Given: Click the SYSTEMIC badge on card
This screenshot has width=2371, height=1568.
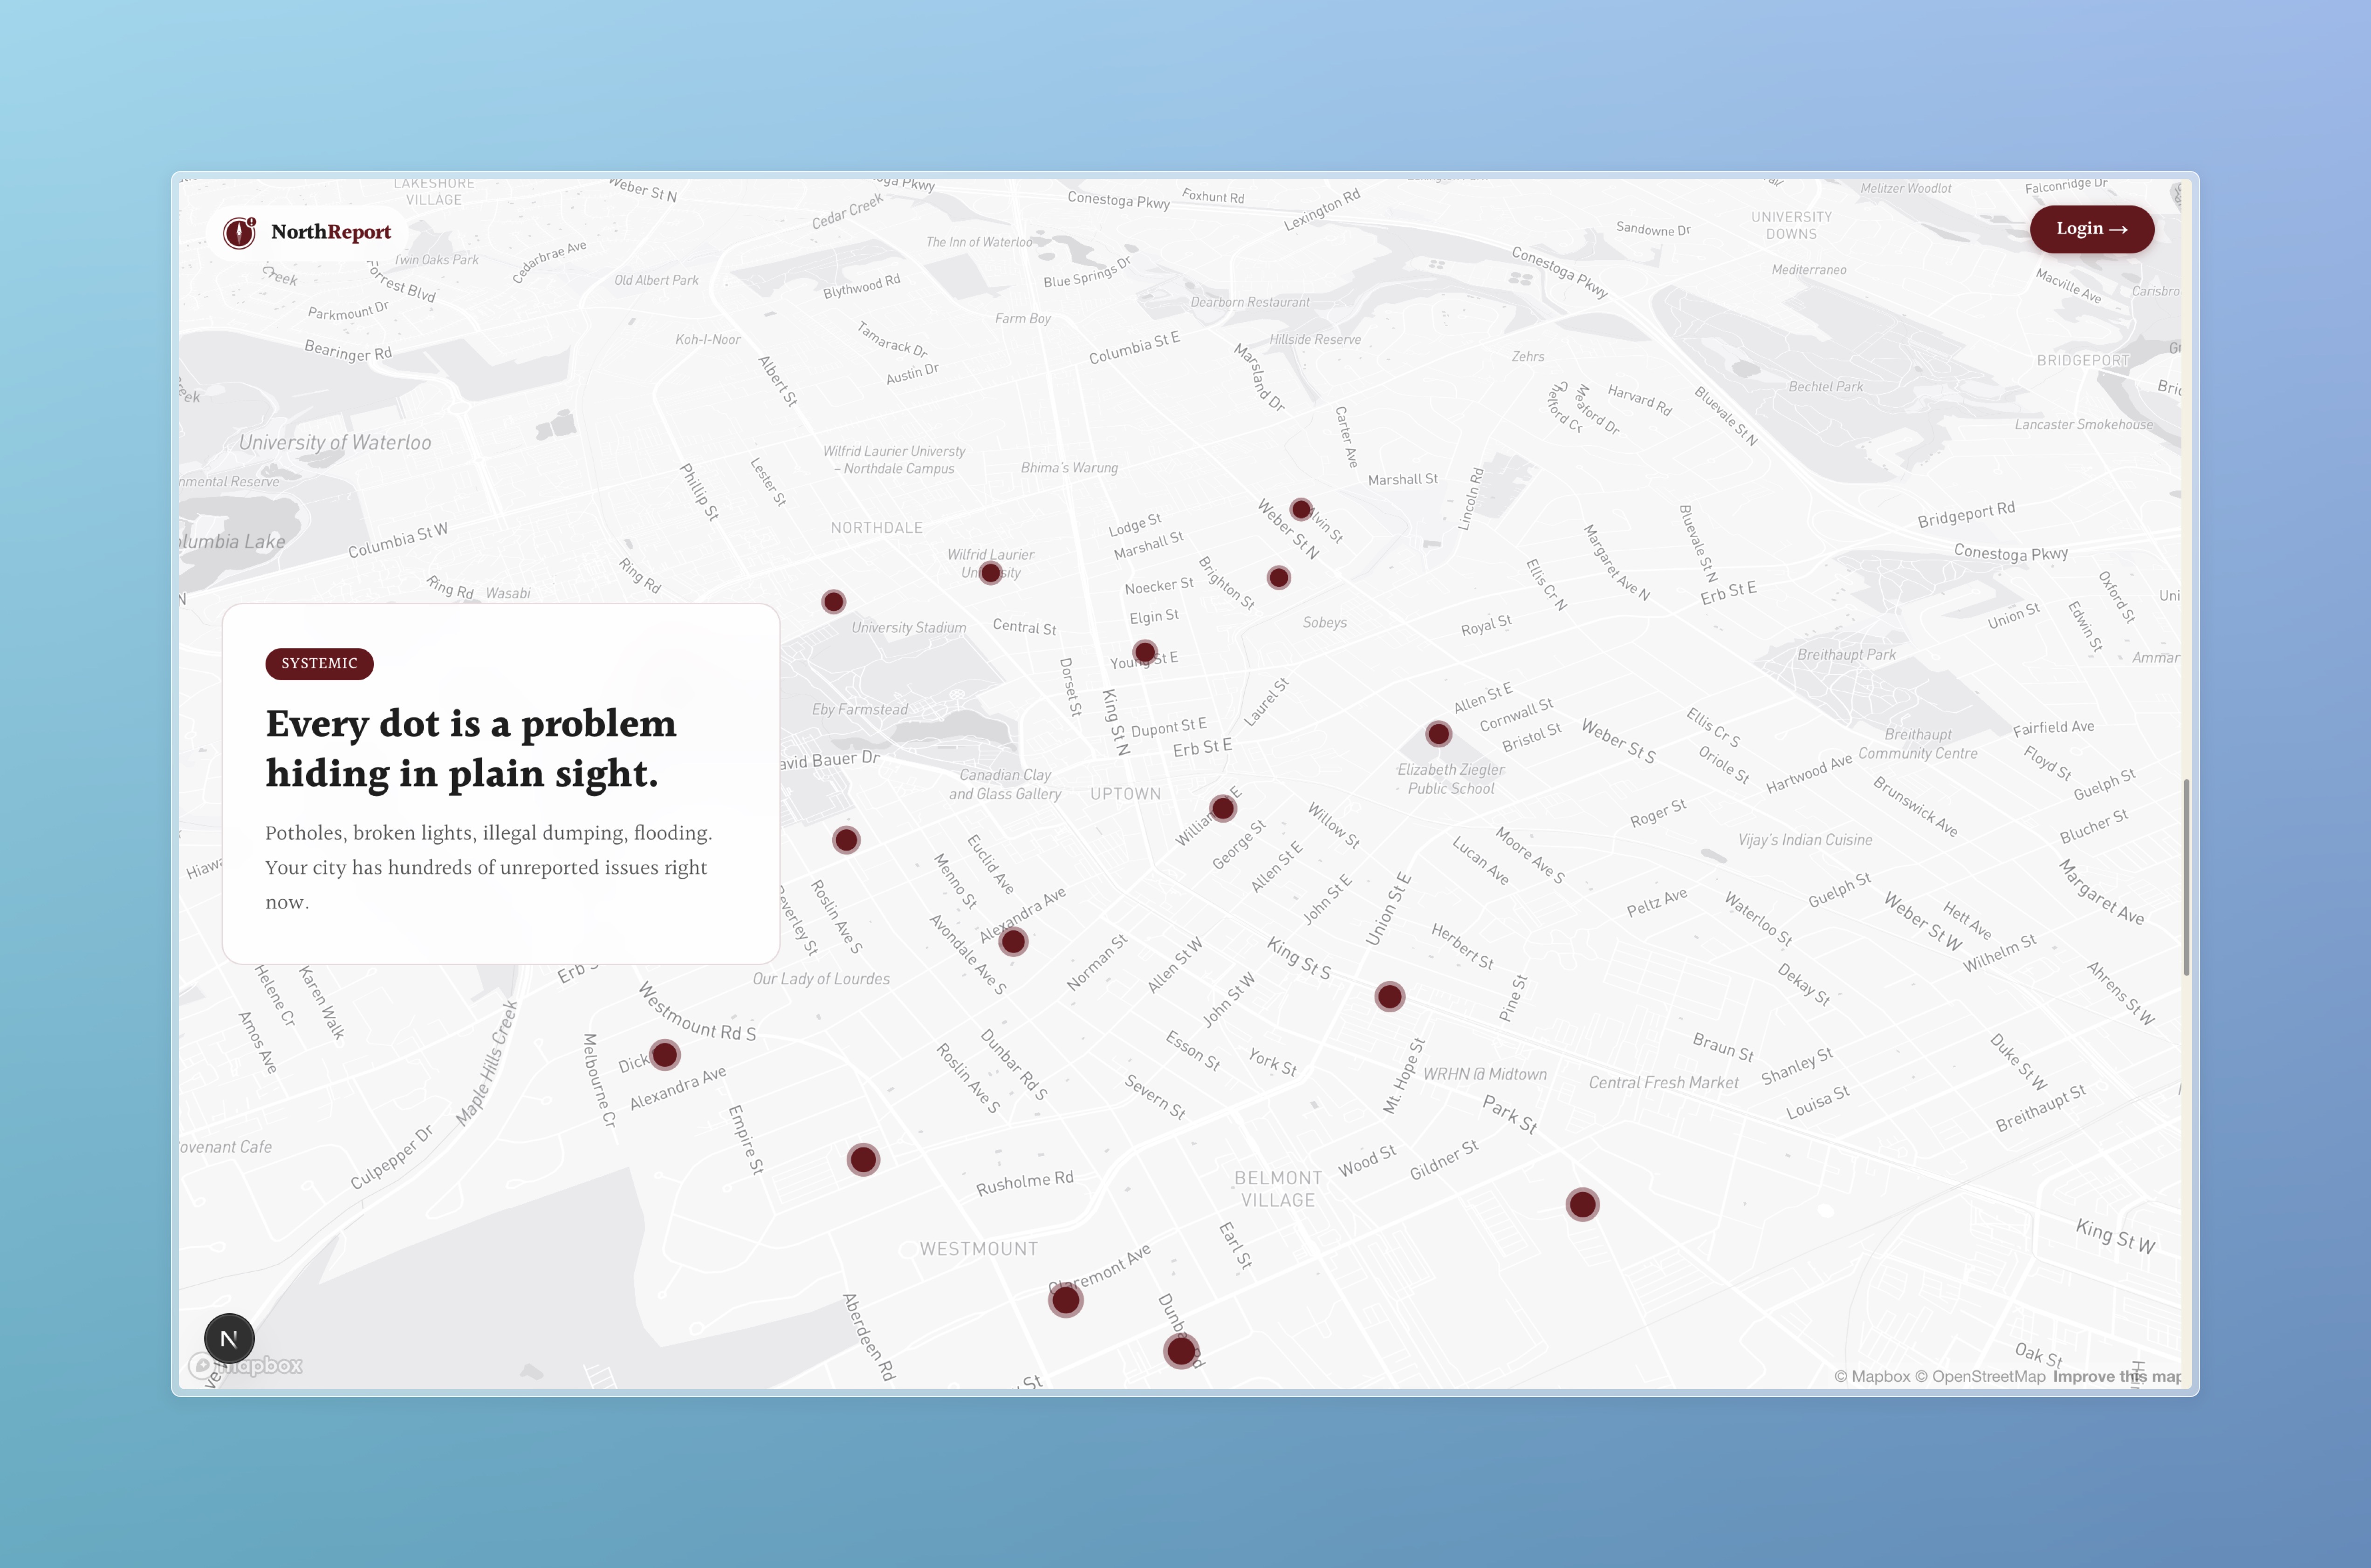Looking at the screenshot, I should [x=319, y=663].
